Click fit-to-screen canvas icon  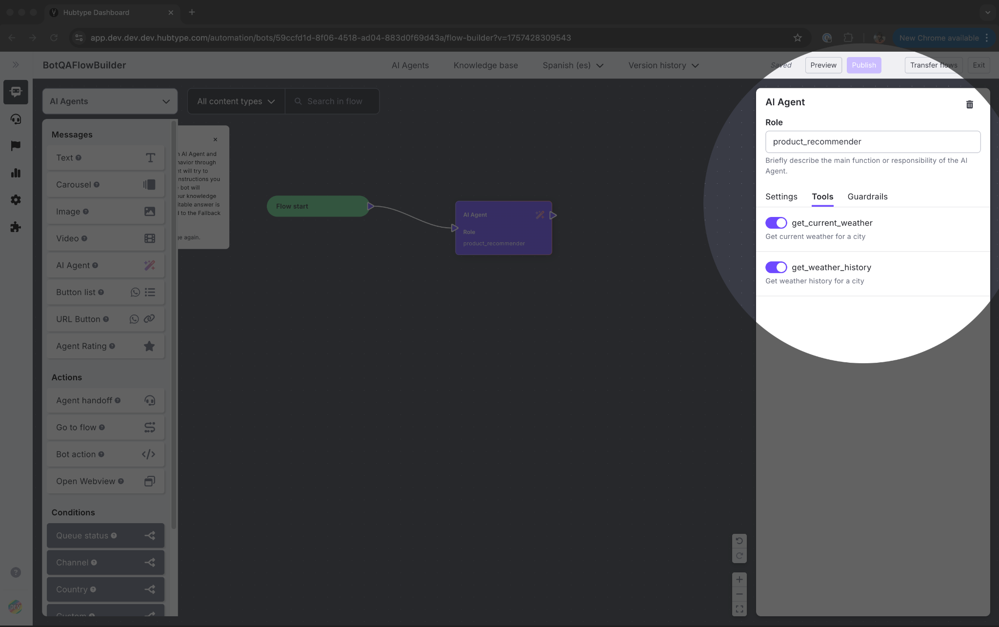pyautogui.click(x=739, y=609)
